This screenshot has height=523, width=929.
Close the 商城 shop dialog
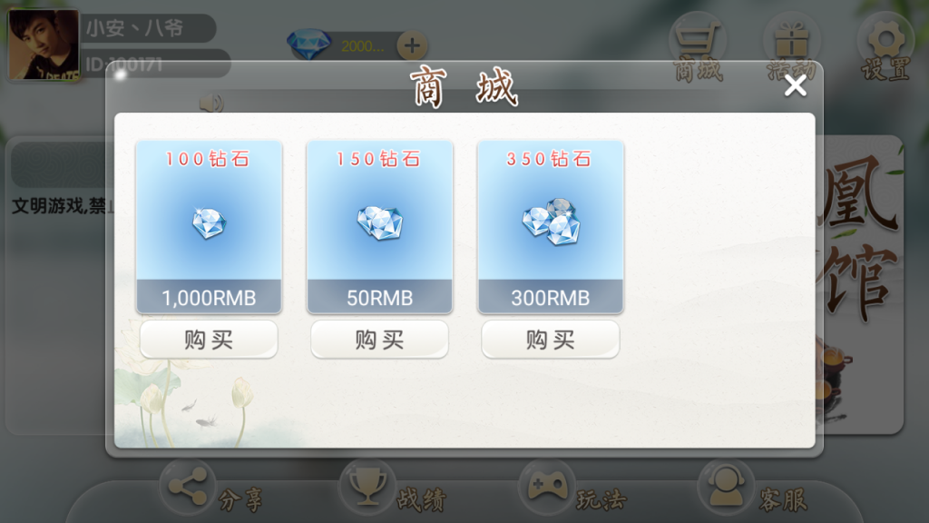(795, 86)
